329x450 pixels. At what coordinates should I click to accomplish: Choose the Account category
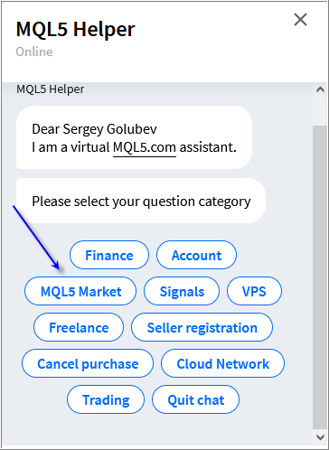[x=196, y=255]
